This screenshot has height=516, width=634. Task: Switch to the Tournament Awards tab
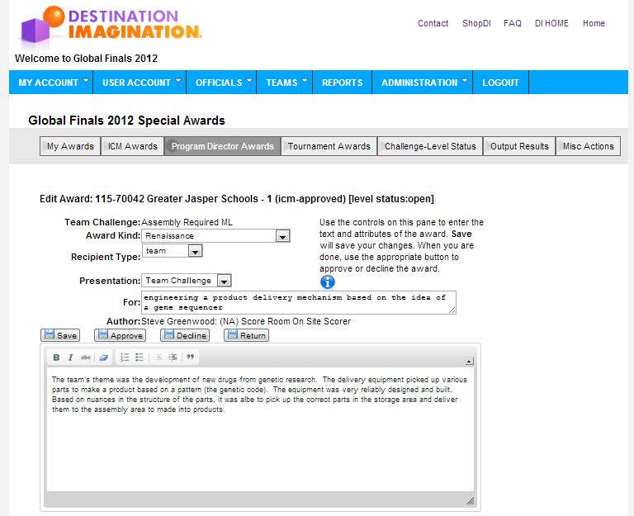(329, 146)
